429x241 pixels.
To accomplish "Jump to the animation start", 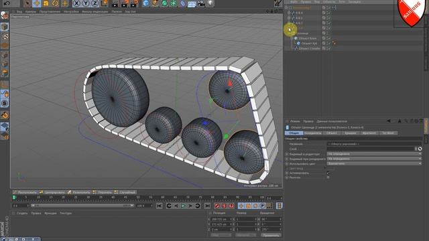I will pyautogui.click(x=160, y=206).
